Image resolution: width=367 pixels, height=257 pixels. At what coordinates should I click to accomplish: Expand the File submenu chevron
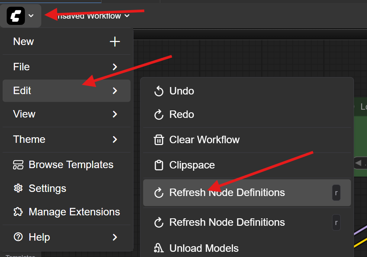(x=115, y=67)
